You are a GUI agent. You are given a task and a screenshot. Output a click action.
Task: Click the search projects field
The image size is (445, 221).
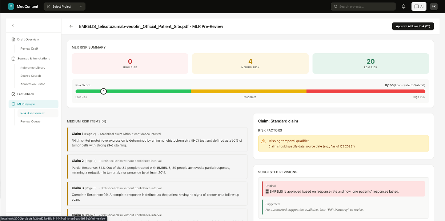tap(363, 6)
